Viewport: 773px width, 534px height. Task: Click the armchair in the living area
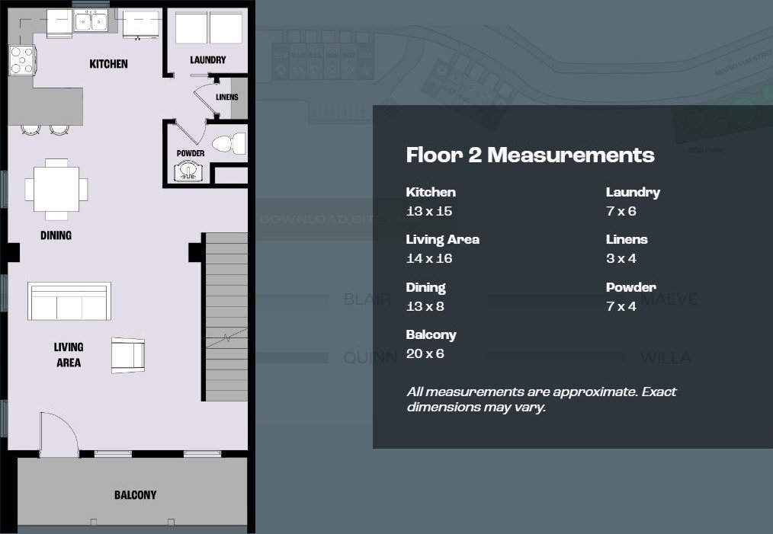pyautogui.click(x=128, y=355)
